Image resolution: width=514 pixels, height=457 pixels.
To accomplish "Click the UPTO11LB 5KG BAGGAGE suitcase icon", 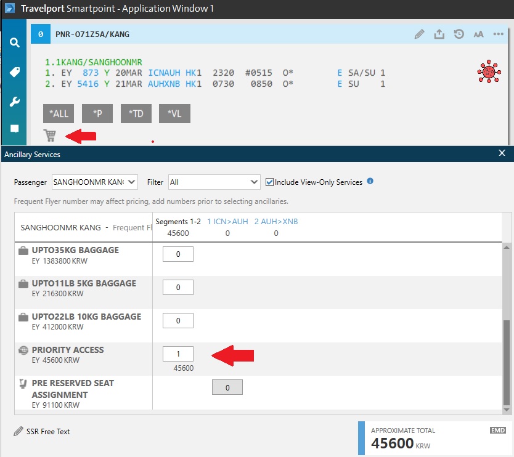I will coord(23,284).
